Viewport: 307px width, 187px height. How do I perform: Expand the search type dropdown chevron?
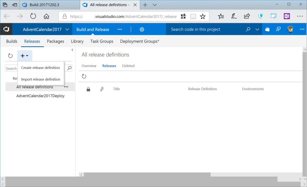[257, 30]
